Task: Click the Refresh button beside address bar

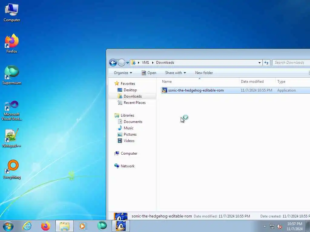Action: tap(266, 63)
